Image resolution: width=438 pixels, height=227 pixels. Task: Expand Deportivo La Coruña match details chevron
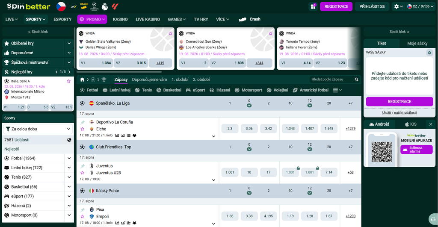tap(213, 136)
